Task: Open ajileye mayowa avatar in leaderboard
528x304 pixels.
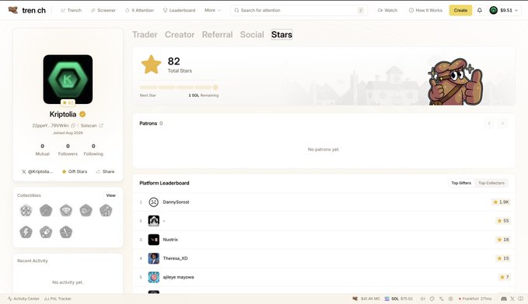Action: coord(153,277)
